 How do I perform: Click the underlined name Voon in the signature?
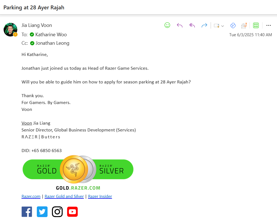click(27, 123)
